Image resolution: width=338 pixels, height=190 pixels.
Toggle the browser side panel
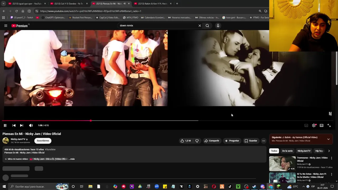(29, 11)
